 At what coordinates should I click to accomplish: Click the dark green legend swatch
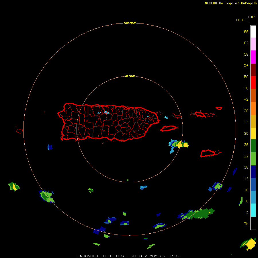[253, 146]
